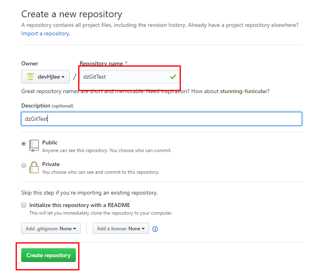Use the stunning-funicular name suggestion

pos(244,91)
